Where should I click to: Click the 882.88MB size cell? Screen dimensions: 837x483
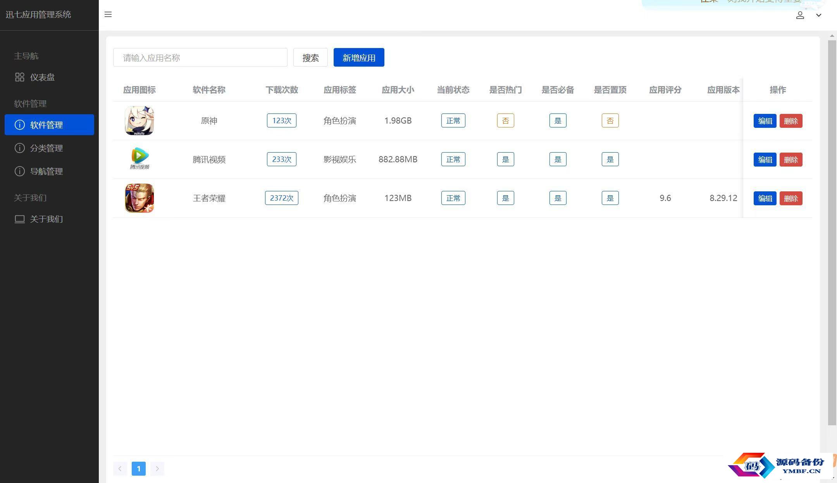pyautogui.click(x=398, y=159)
